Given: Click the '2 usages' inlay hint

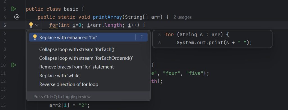Looking at the screenshot, I should (x=183, y=17).
